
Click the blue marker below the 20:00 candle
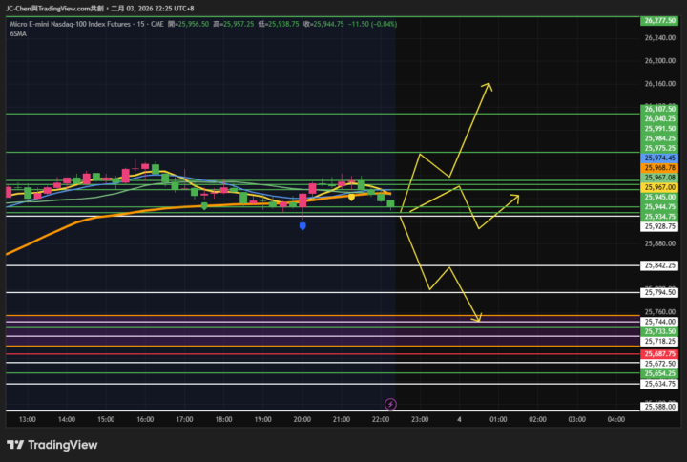tap(302, 226)
